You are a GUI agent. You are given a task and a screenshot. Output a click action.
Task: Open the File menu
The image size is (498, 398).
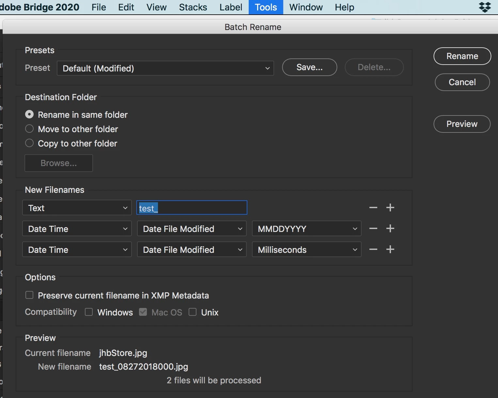coord(99,7)
